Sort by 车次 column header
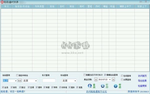 [7, 6]
